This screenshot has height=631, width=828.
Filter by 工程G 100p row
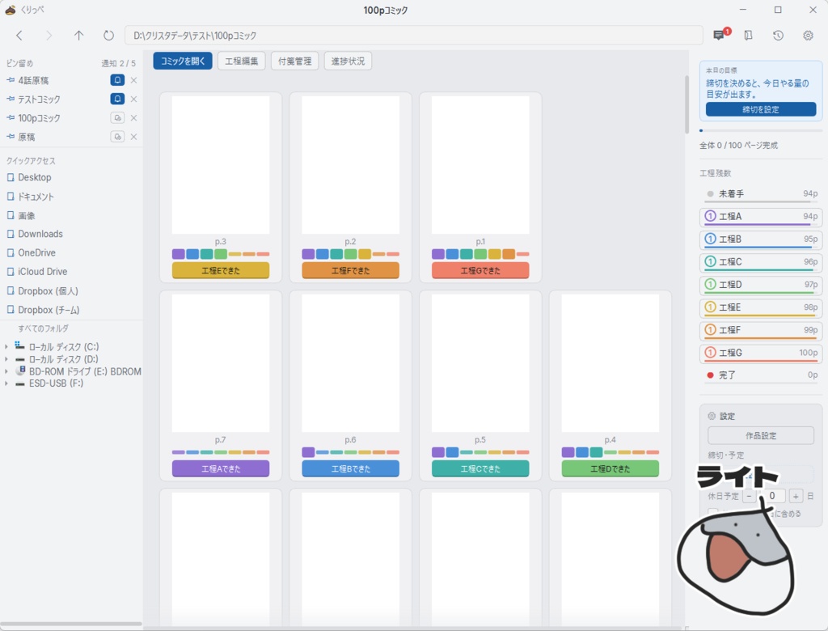coord(761,353)
